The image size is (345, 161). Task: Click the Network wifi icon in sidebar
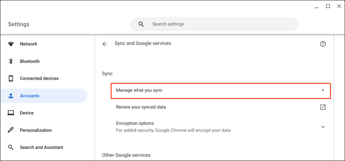coord(11,44)
